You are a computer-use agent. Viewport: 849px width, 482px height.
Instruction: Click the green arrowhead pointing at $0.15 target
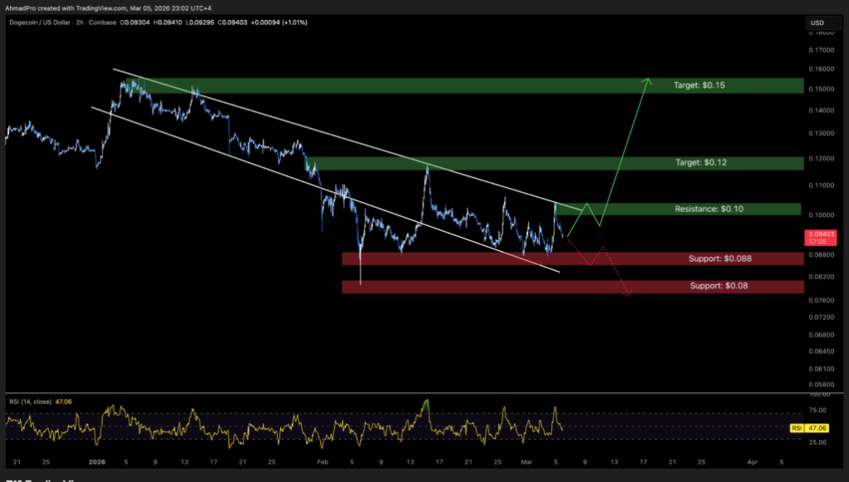[647, 81]
